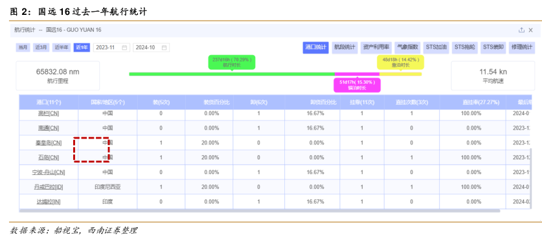The image size is (542, 235).
Task: Click the 港口(11个) column header
Action: (x=49, y=102)
